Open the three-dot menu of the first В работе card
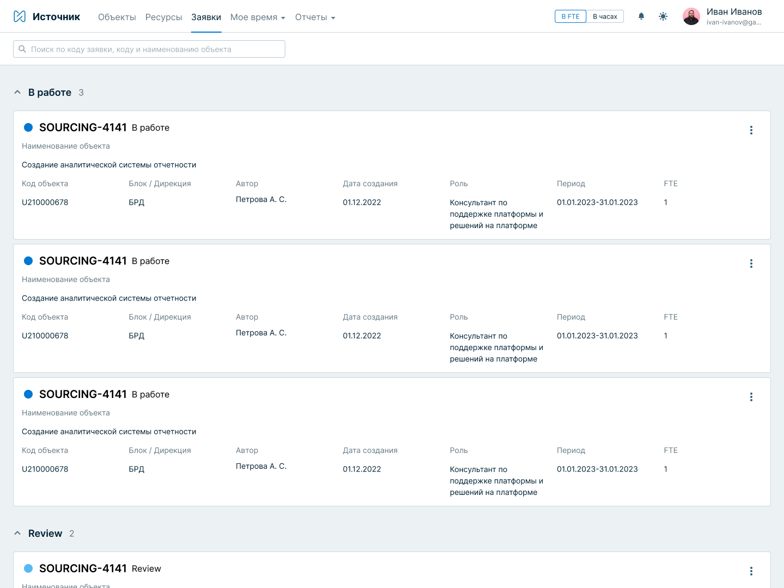784x588 pixels. coord(751,130)
